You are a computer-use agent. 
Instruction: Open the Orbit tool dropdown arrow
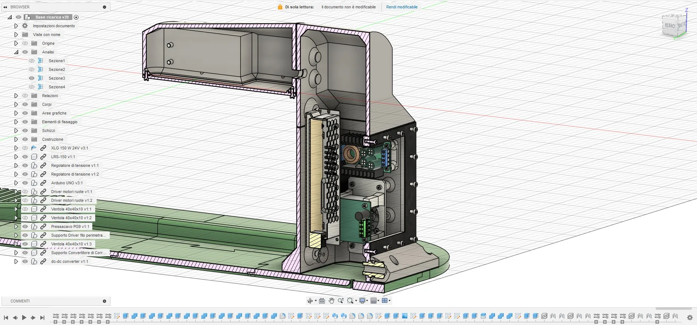[x=315, y=301]
